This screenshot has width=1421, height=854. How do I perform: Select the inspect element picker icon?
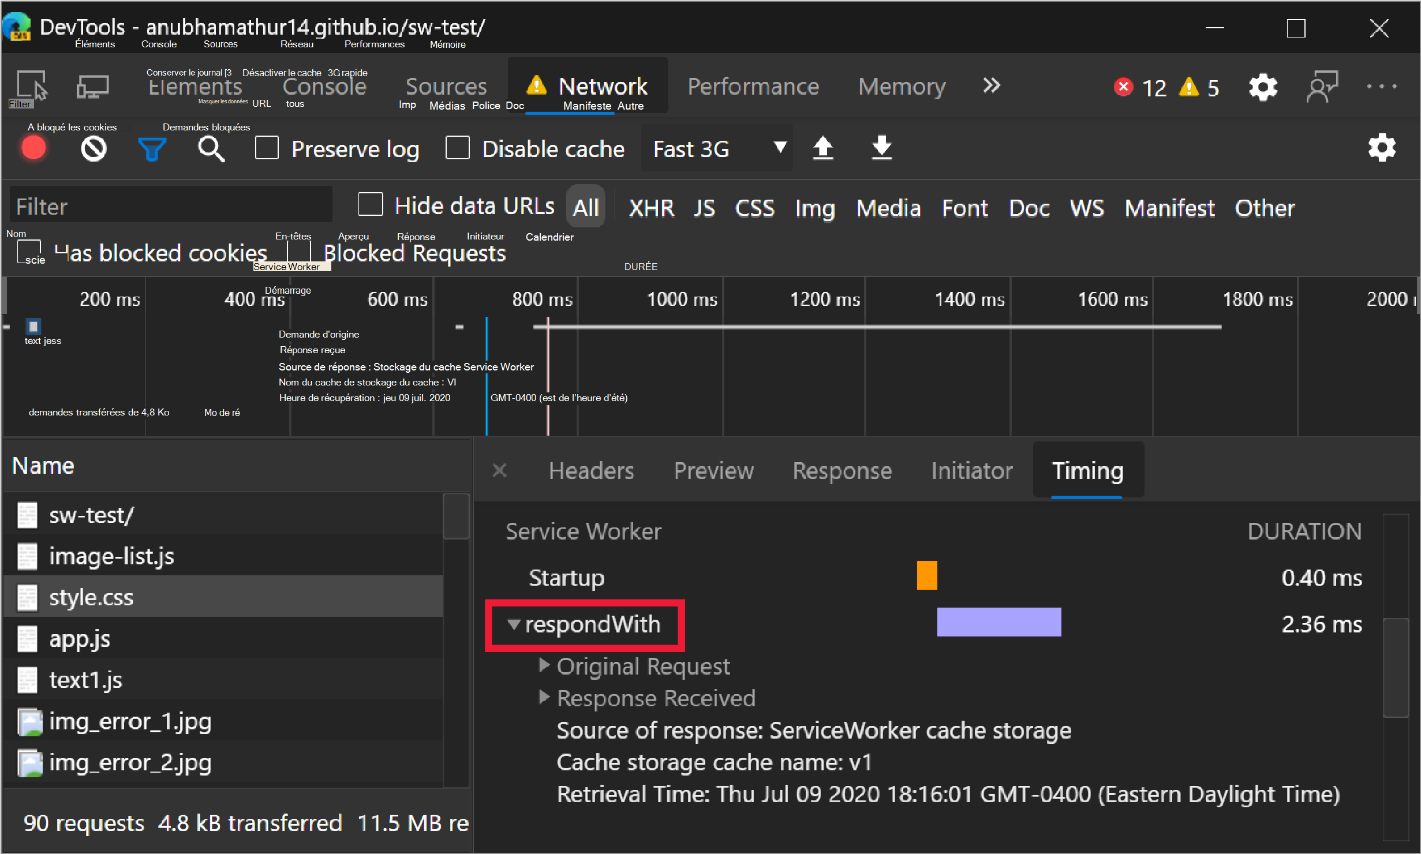(31, 87)
